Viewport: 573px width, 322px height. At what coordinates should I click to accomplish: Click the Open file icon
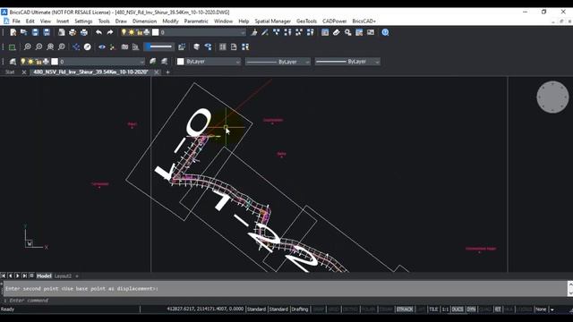click(24, 32)
